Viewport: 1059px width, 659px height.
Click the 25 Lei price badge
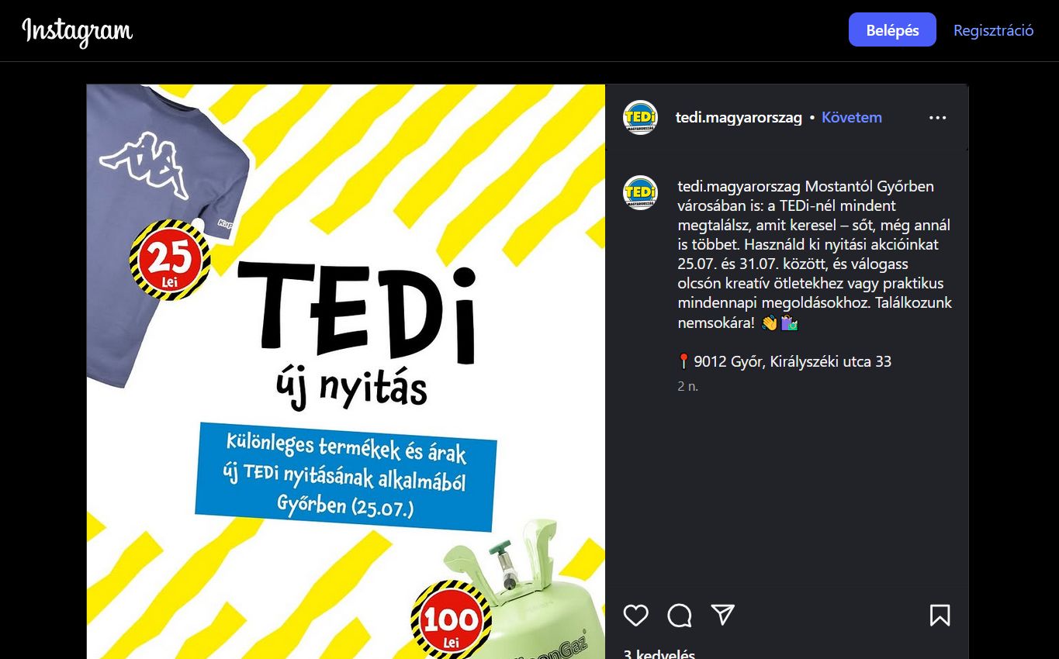[169, 260]
